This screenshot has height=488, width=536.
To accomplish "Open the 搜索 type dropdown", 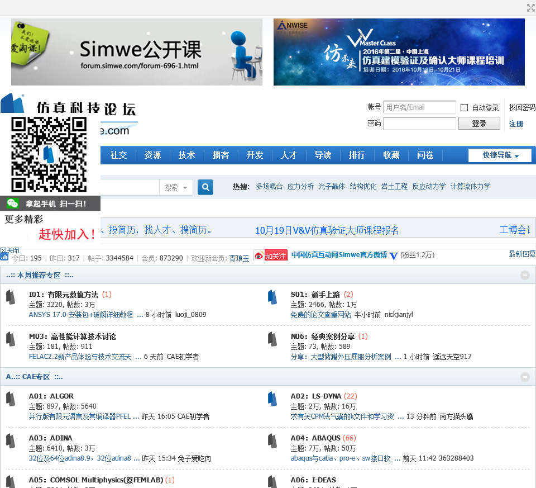I will (x=176, y=187).
